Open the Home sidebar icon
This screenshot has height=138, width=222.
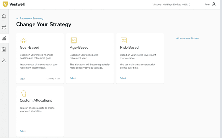(4, 16)
